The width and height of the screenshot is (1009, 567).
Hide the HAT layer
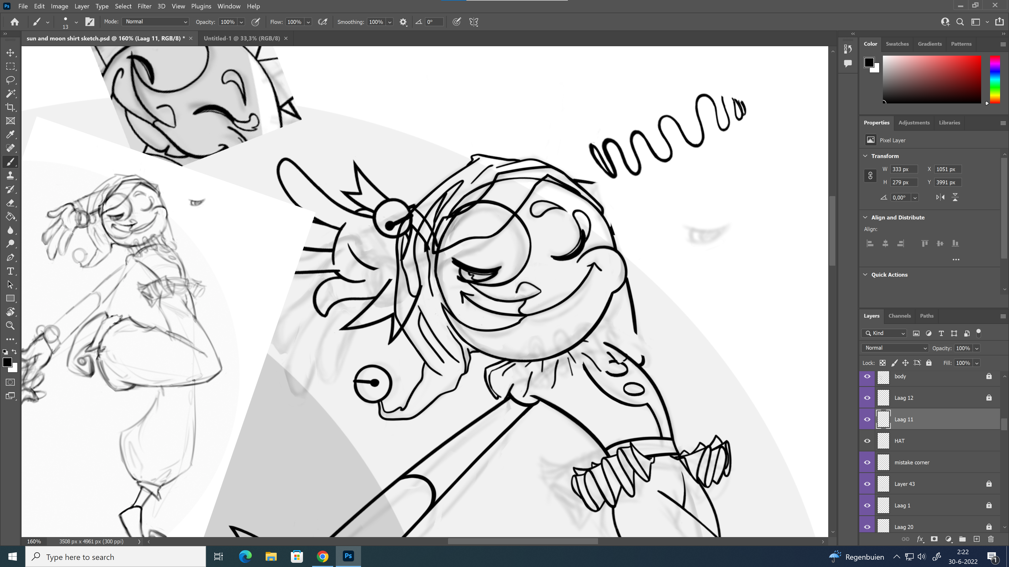tap(867, 441)
